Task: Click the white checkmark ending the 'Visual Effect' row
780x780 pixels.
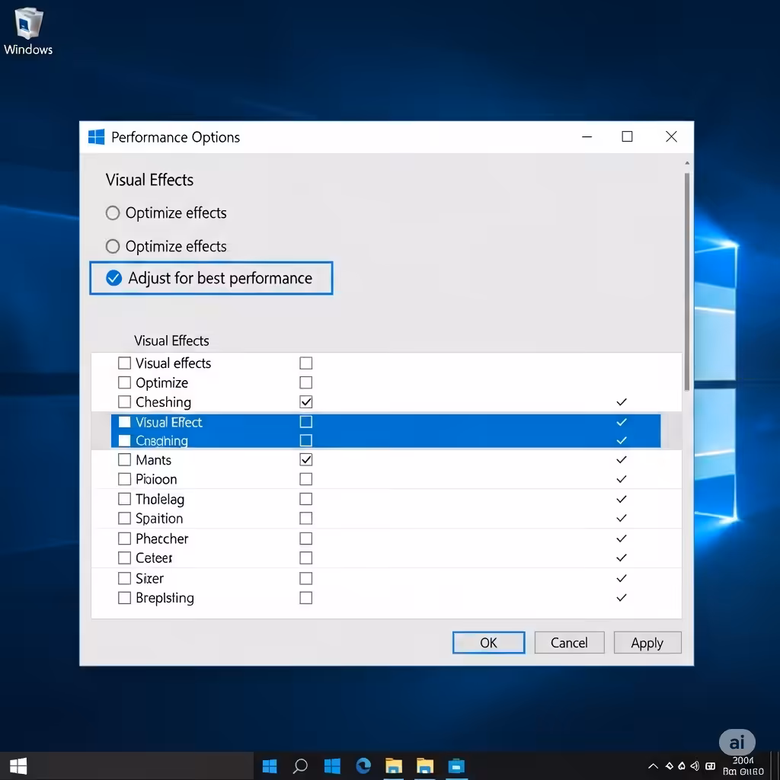Action: point(622,422)
